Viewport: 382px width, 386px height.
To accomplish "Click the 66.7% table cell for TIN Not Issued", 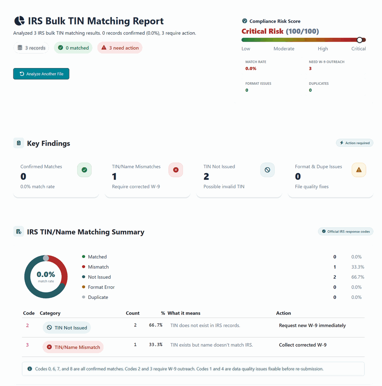I will 155,325.
